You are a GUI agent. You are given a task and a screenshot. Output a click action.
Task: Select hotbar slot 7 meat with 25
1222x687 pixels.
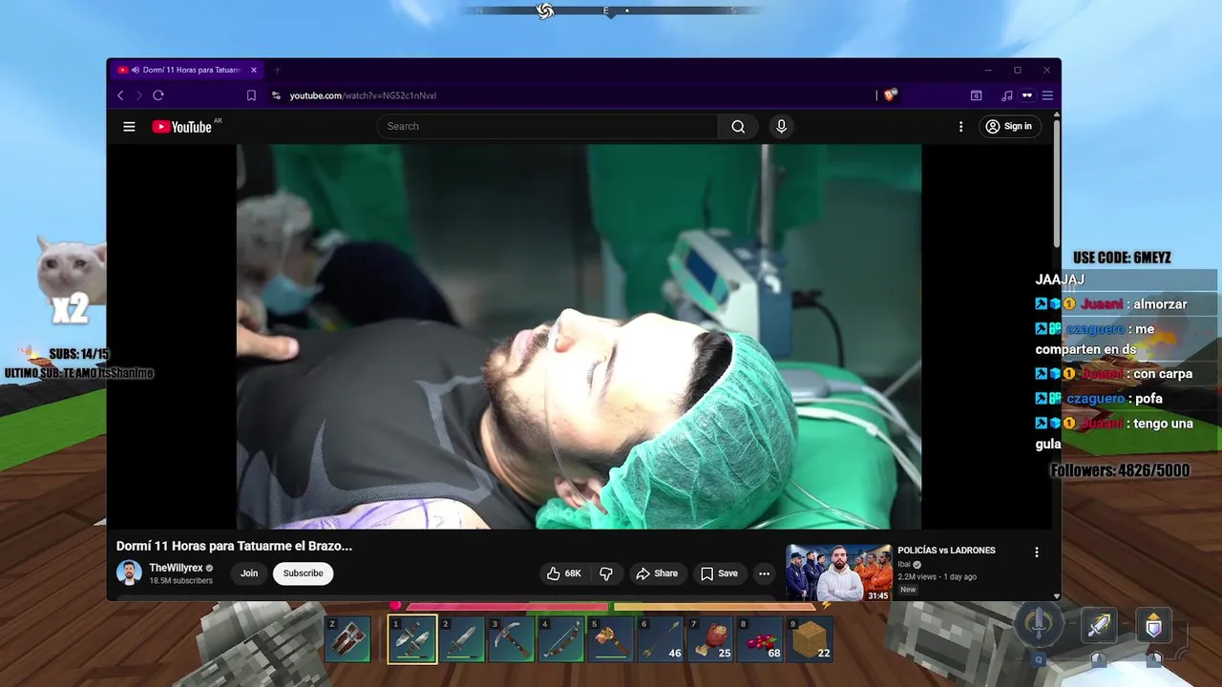[x=710, y=639]
